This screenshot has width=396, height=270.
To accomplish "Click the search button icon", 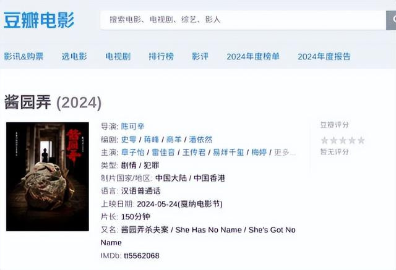I will pos(391,20).
